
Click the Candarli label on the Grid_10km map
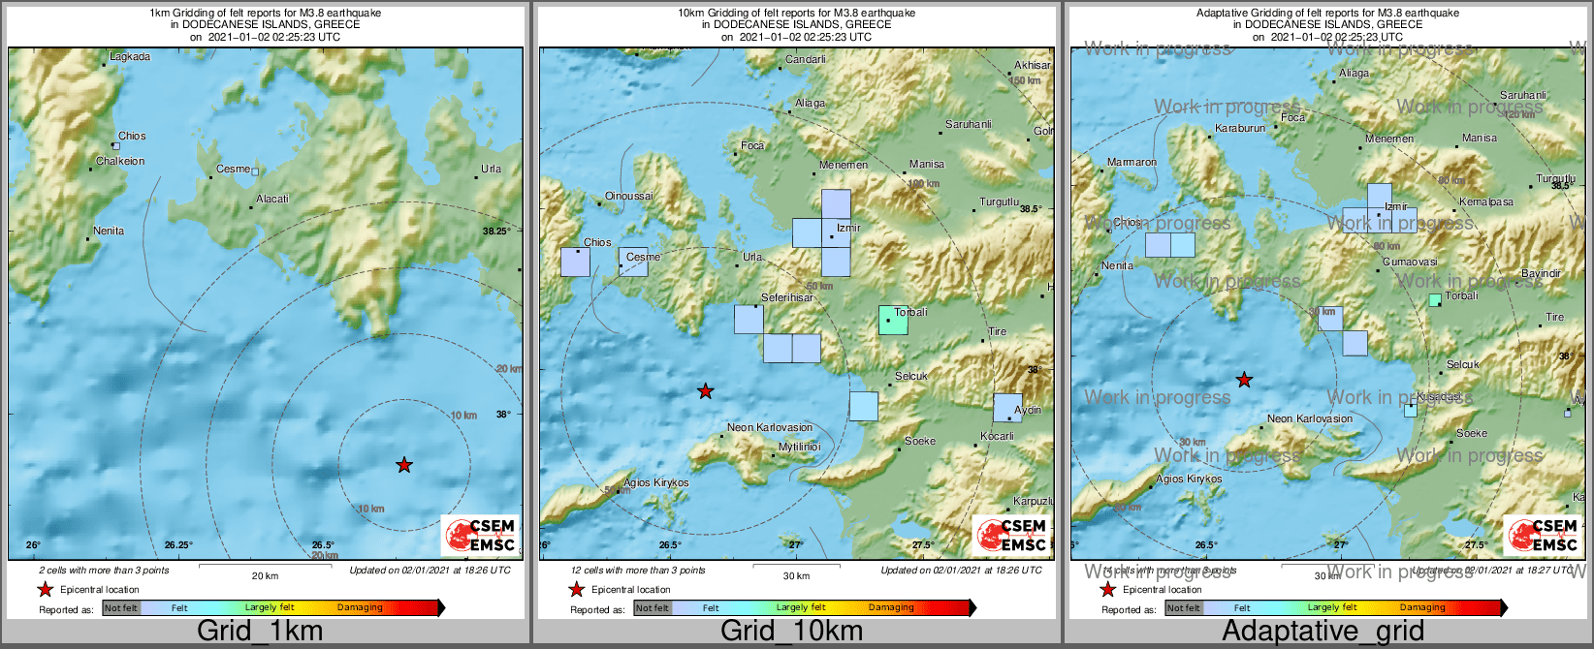pyautogui.click(x=806, y=60)
